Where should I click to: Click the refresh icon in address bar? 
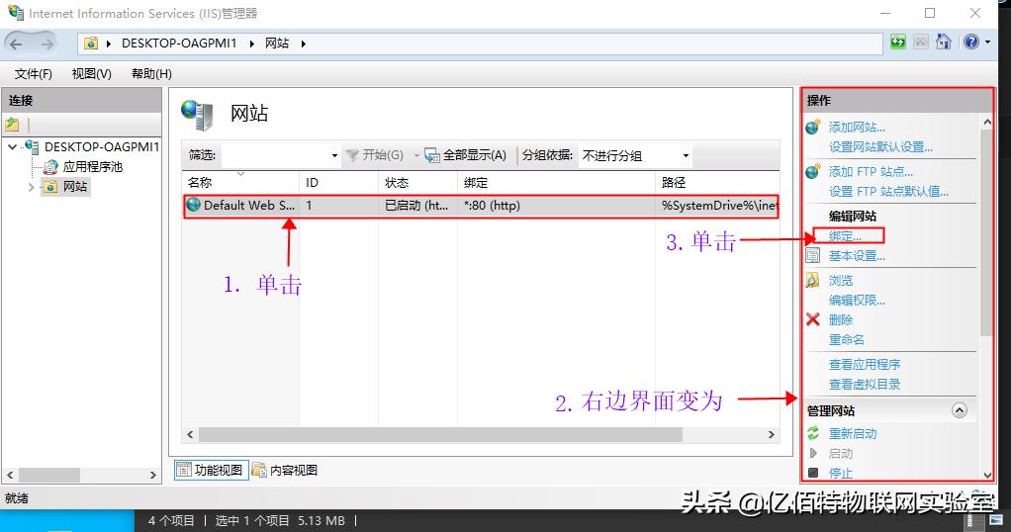coord(897,43)
